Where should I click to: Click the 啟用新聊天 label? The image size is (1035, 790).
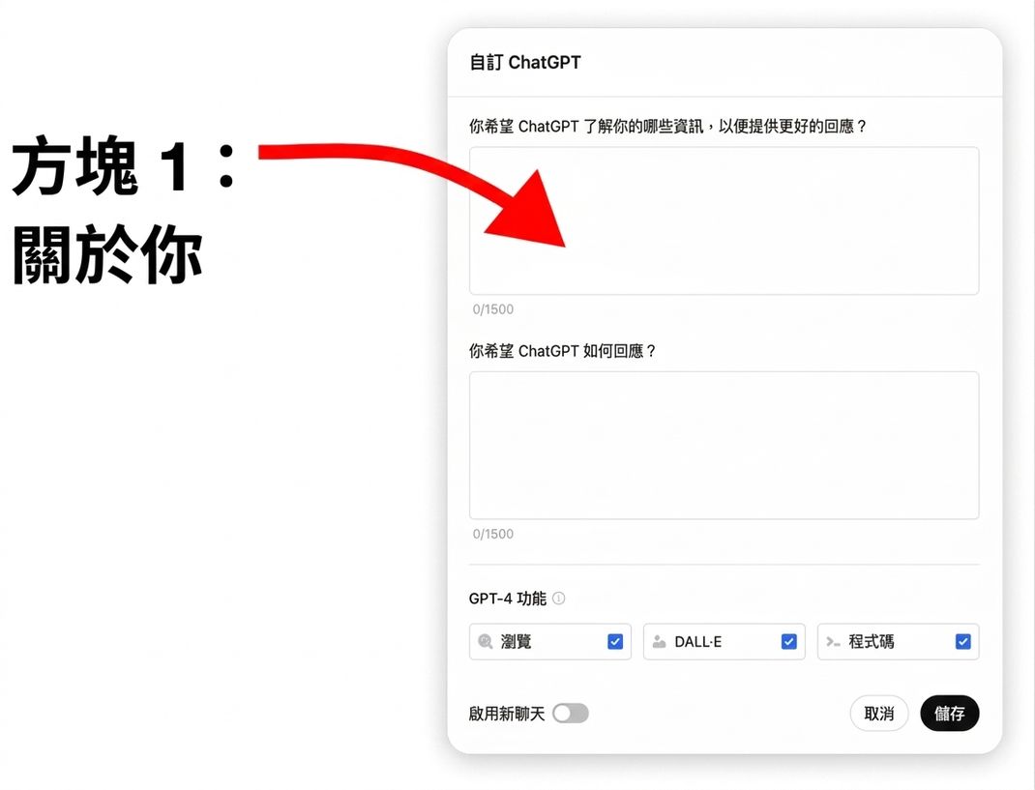click(x=506, y=714)
